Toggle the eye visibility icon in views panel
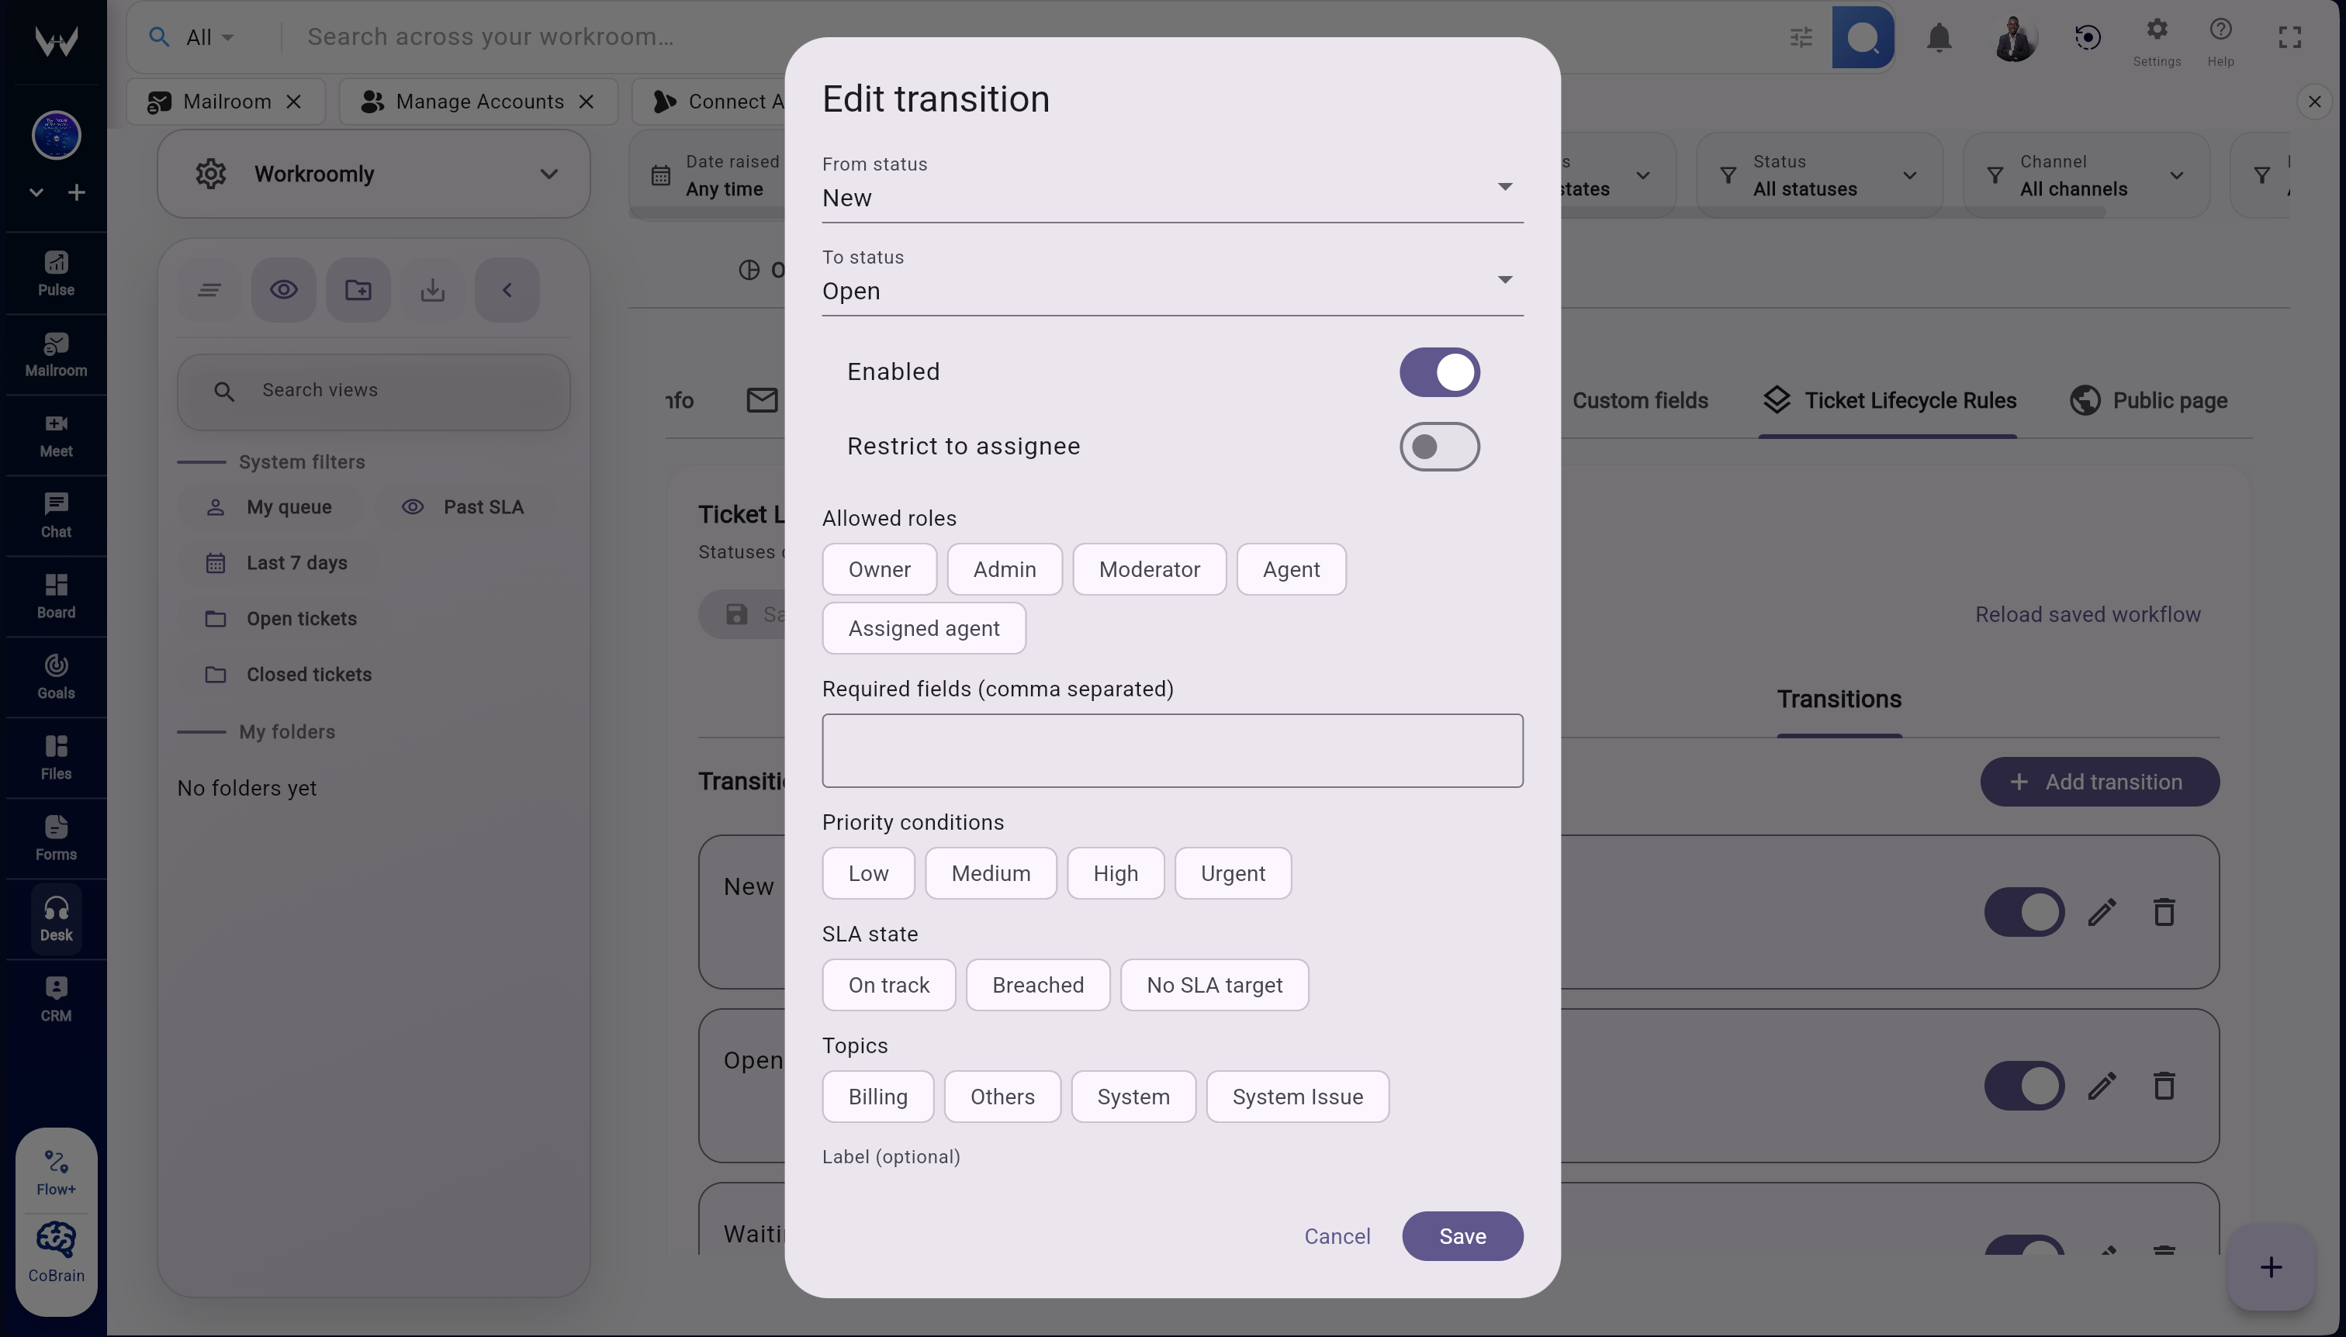 point(283,289)
